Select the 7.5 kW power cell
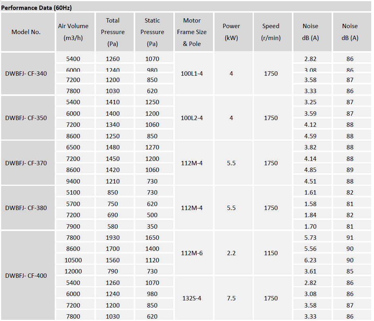The image size is (374, 321). pyautogui.click(x=231, y=298)
